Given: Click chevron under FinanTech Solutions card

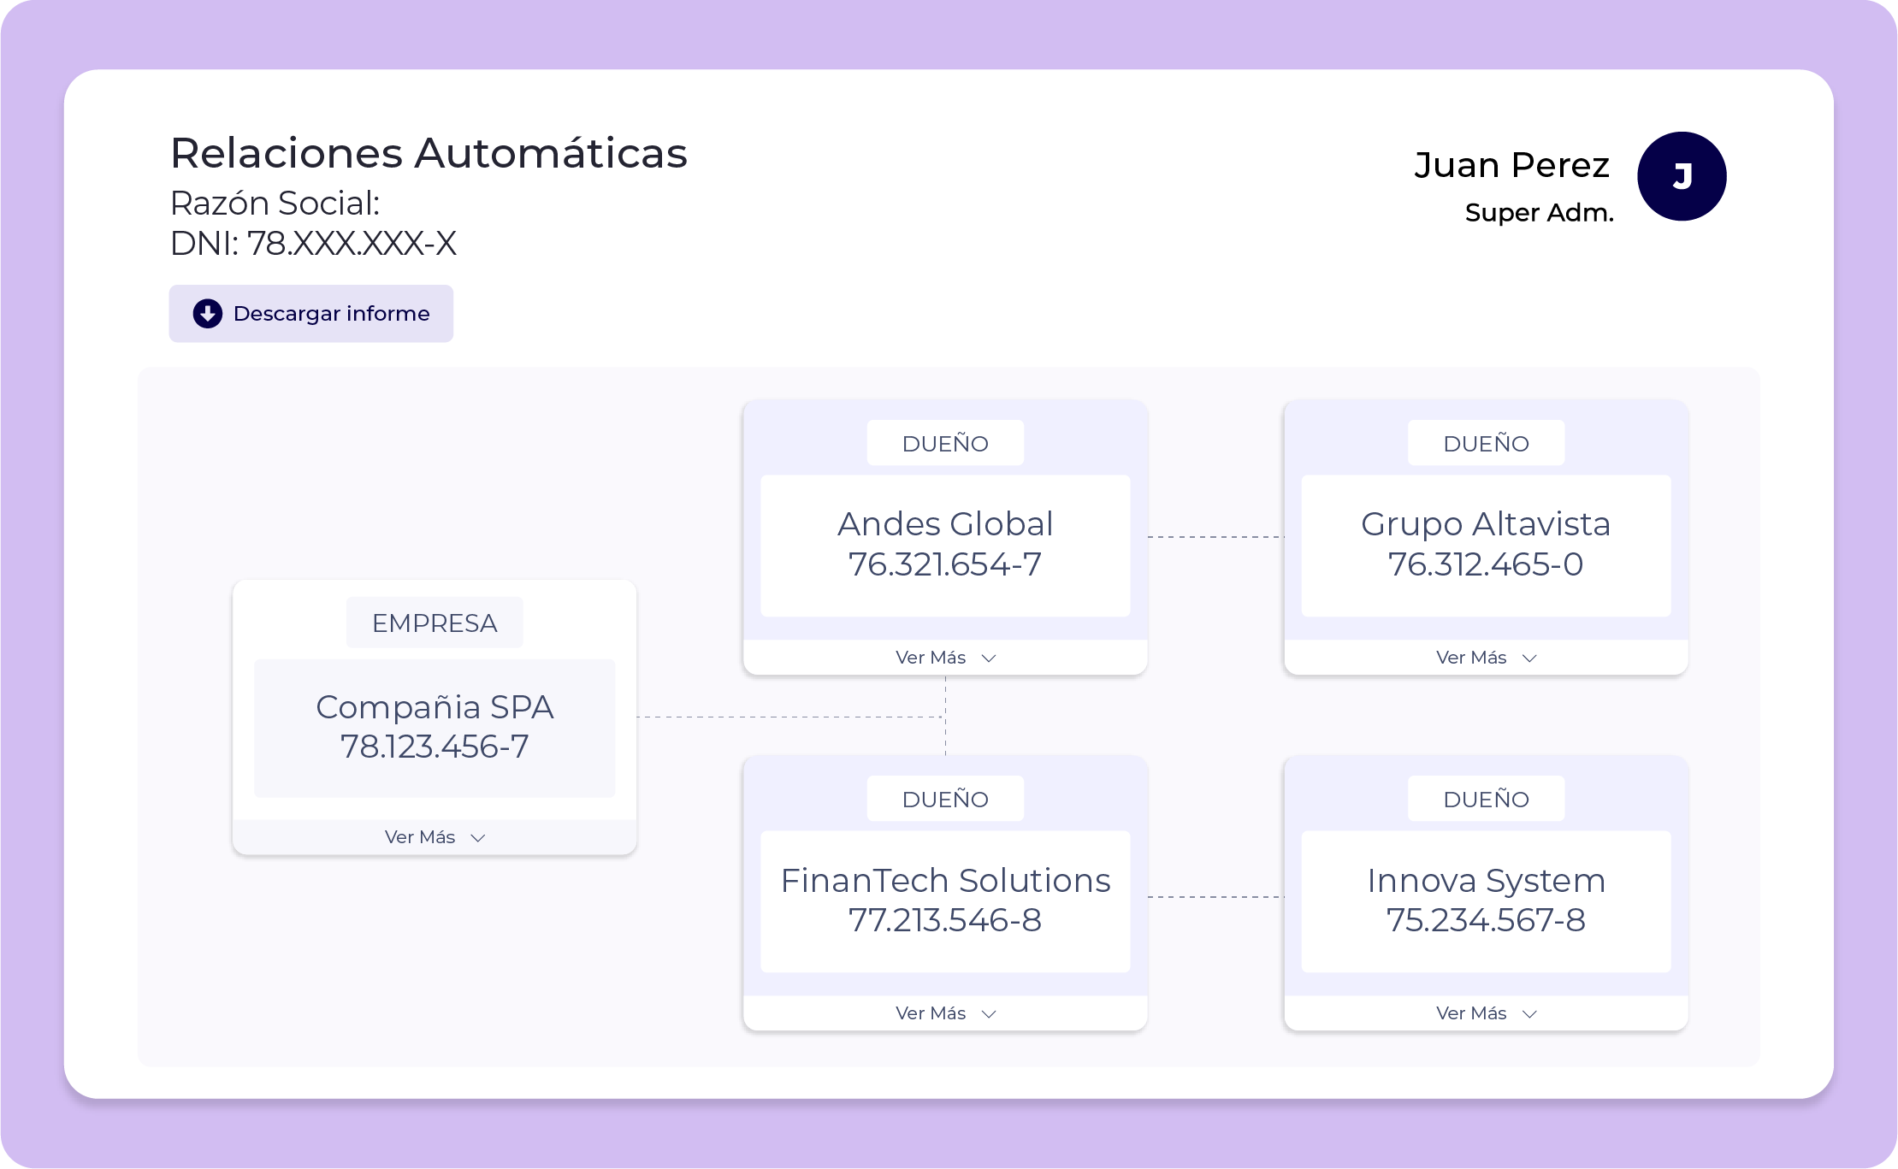Looking at the screenshot, I should pos(989,1014).
